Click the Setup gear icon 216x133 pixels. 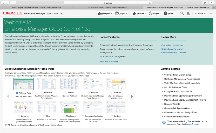[x=165, y=13]
